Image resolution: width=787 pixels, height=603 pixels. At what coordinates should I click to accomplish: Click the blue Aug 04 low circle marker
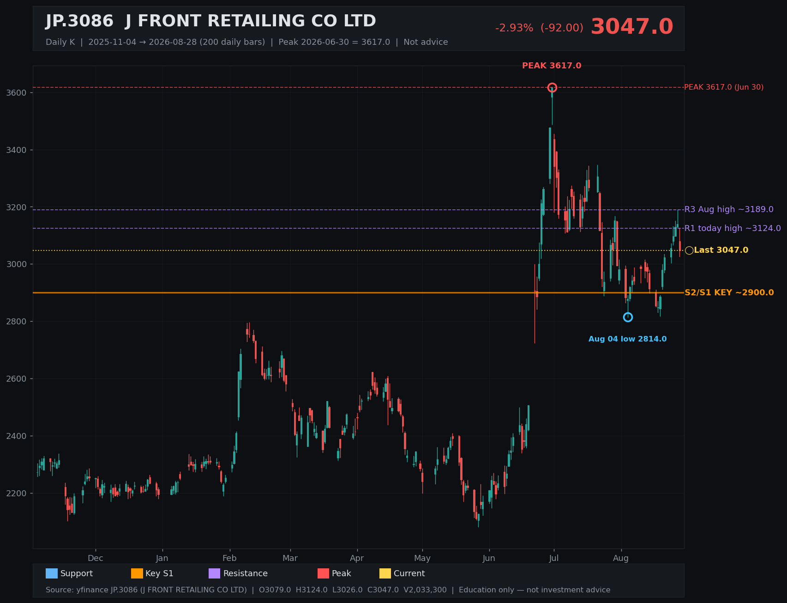coord(628,317)
